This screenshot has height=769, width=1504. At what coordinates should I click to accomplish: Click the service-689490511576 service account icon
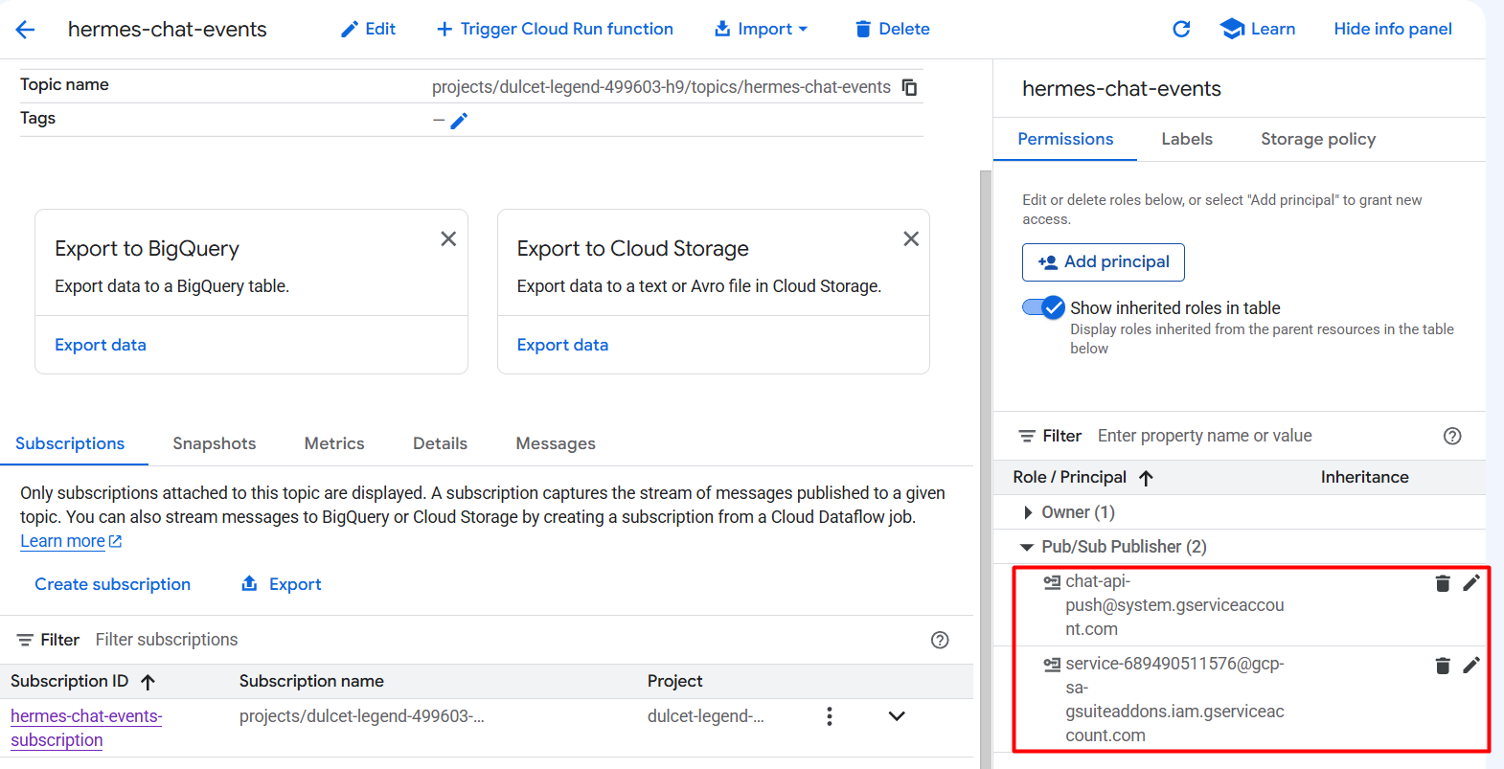[x=1052, y=664]
